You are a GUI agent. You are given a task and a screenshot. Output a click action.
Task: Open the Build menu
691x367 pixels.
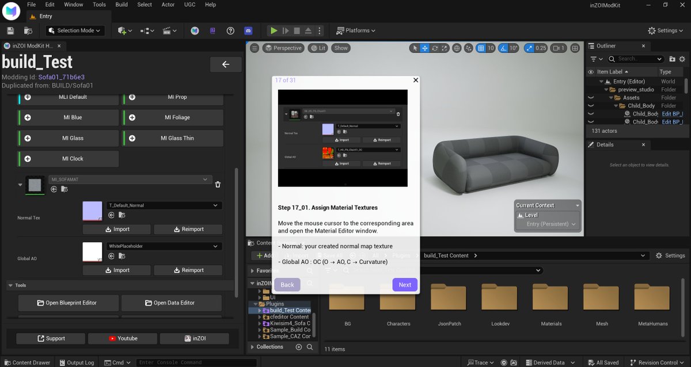click(x=122, y=5)
